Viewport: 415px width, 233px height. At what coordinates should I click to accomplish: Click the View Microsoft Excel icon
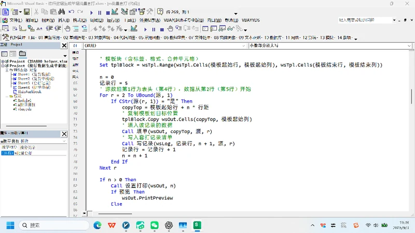pos(6,12)
